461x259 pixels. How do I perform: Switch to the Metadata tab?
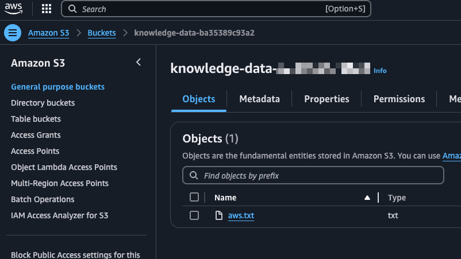(259, 99)
